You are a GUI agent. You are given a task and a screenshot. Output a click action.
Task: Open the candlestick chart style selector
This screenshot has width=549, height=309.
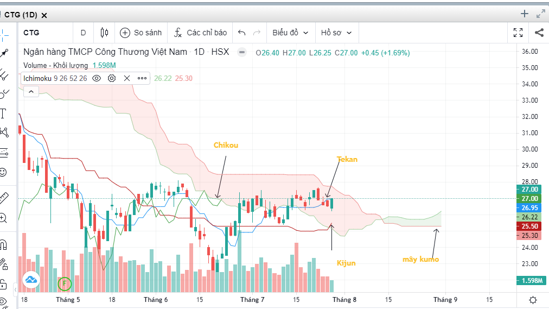104,33
